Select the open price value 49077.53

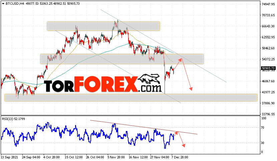(32, 4)
